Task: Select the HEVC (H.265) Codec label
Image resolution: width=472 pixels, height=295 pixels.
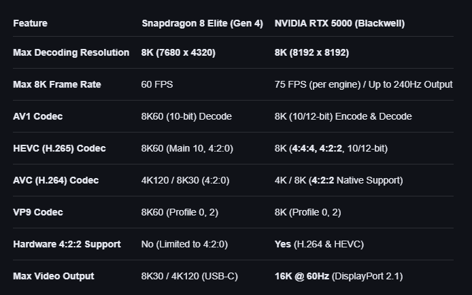Action: tap(59, 148)
